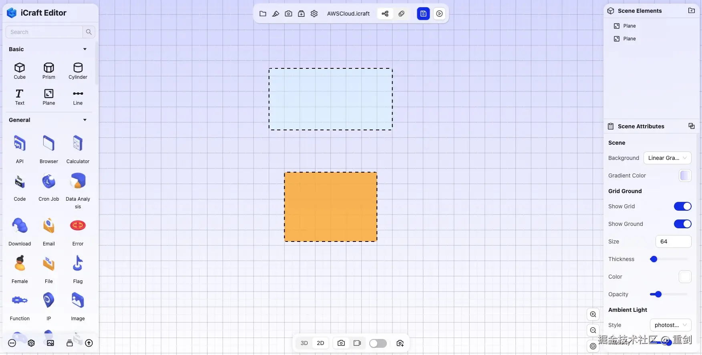Open the Background dropdown

(x=667, y=158)
